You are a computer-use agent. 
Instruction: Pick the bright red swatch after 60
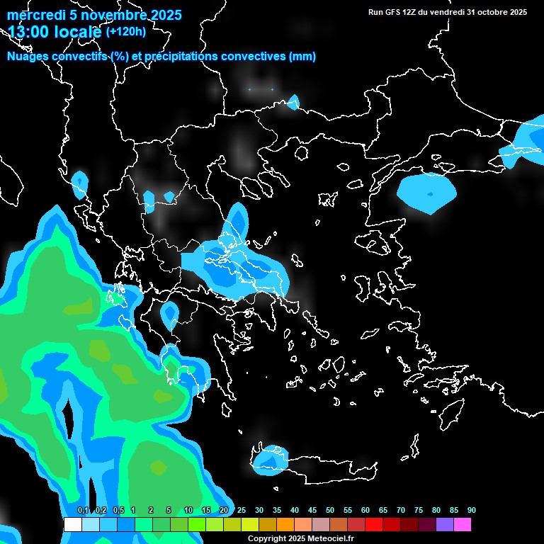pos(374,525)
